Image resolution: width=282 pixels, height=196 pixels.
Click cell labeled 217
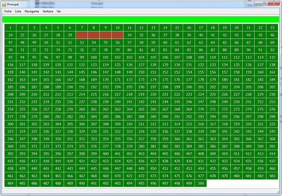[x=117, y=94]
